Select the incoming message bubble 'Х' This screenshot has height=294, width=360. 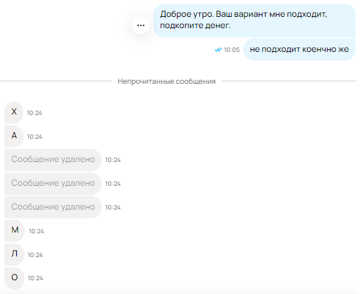[14, 113]
